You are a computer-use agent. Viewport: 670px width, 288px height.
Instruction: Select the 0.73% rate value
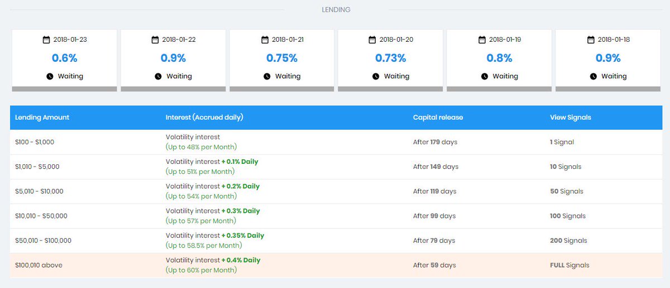[x=391, y=58]
